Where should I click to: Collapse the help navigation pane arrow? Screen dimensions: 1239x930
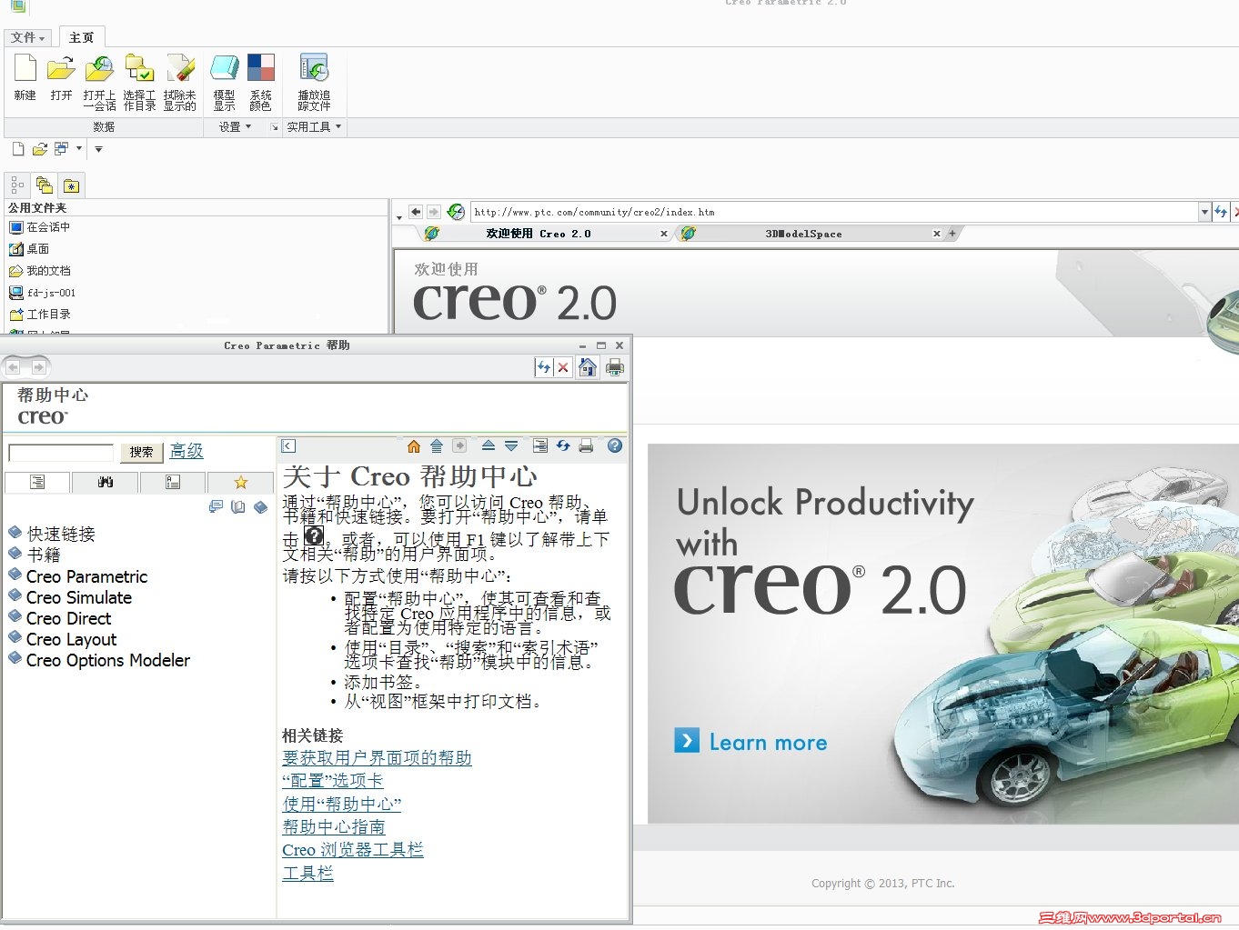pos(288,445)
